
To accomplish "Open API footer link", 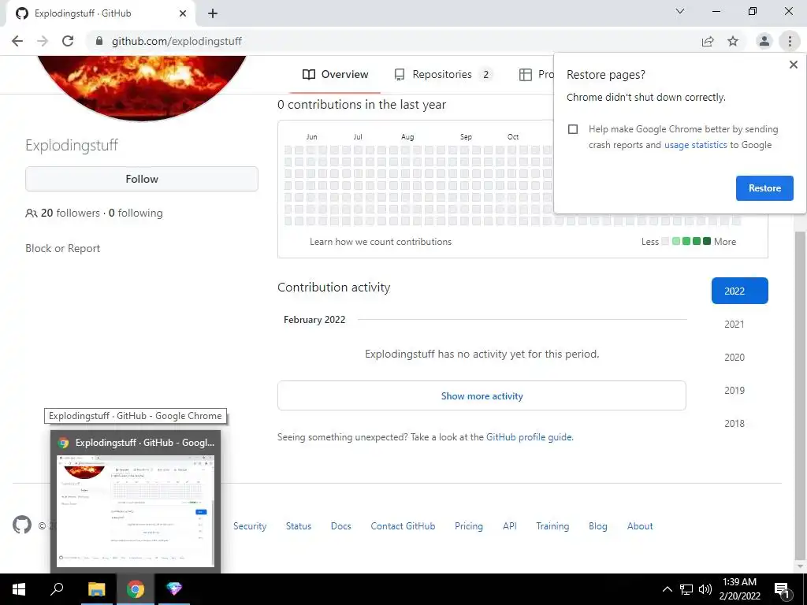I will [510, 526].
